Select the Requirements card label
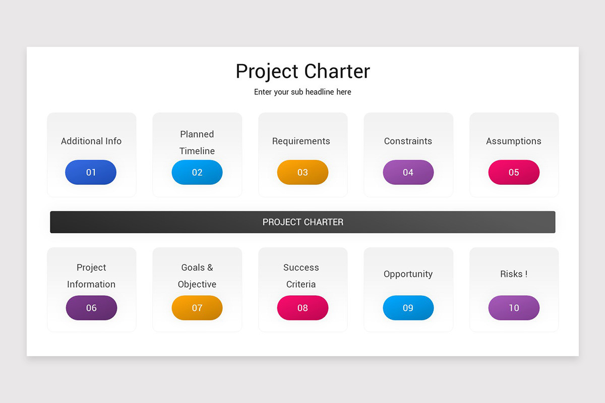 pyautogui.click(x=301, y=141)
